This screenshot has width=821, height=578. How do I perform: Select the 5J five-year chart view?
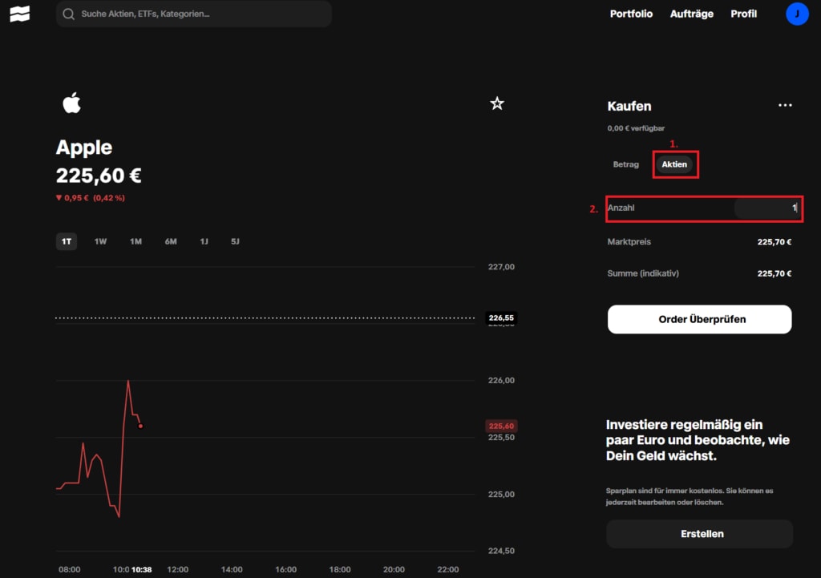coord(234,240)
